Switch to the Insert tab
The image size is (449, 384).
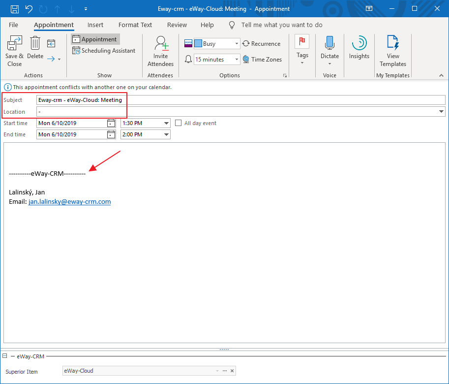[95, 25]
